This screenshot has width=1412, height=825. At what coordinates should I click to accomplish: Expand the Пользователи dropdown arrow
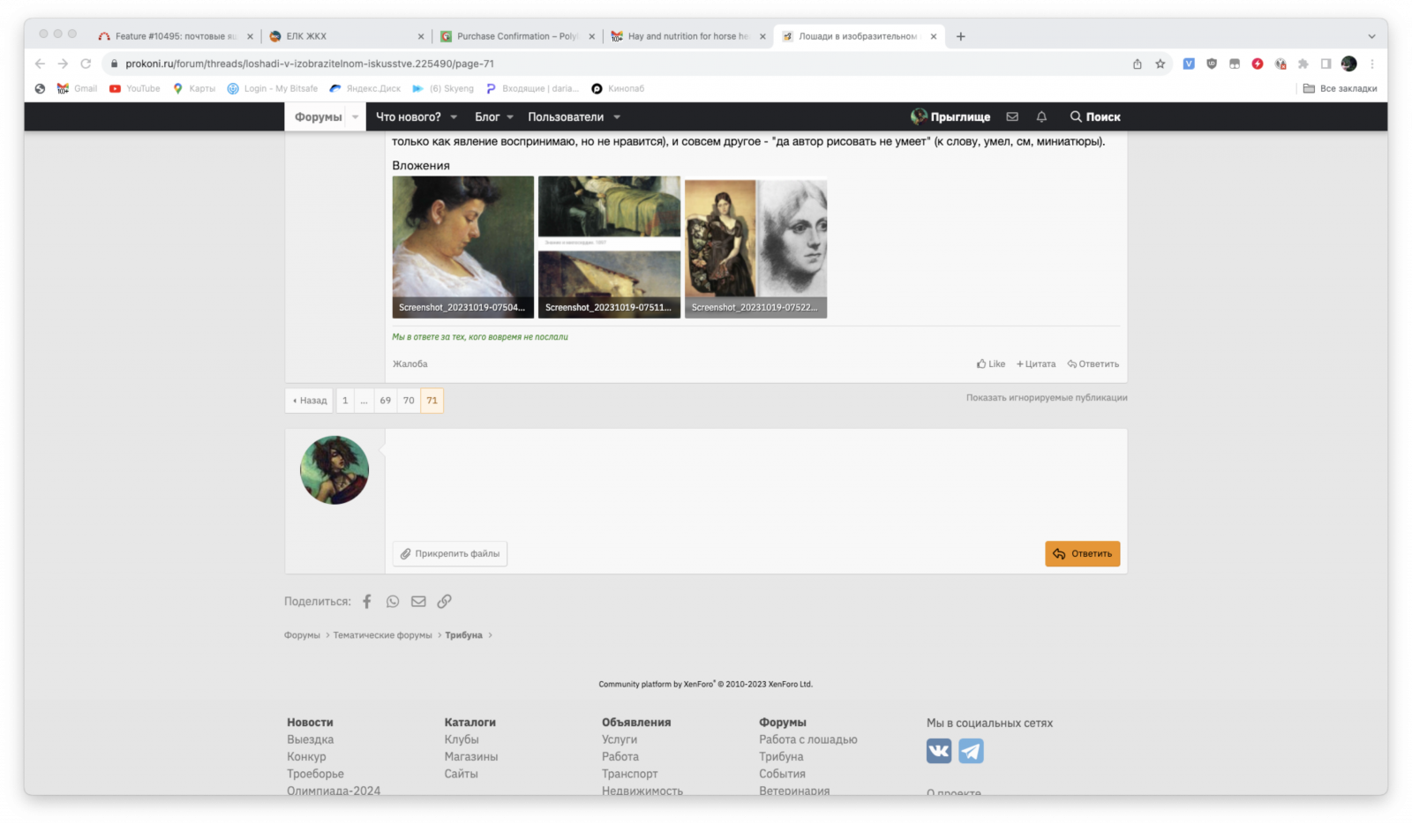click(617, 117)
